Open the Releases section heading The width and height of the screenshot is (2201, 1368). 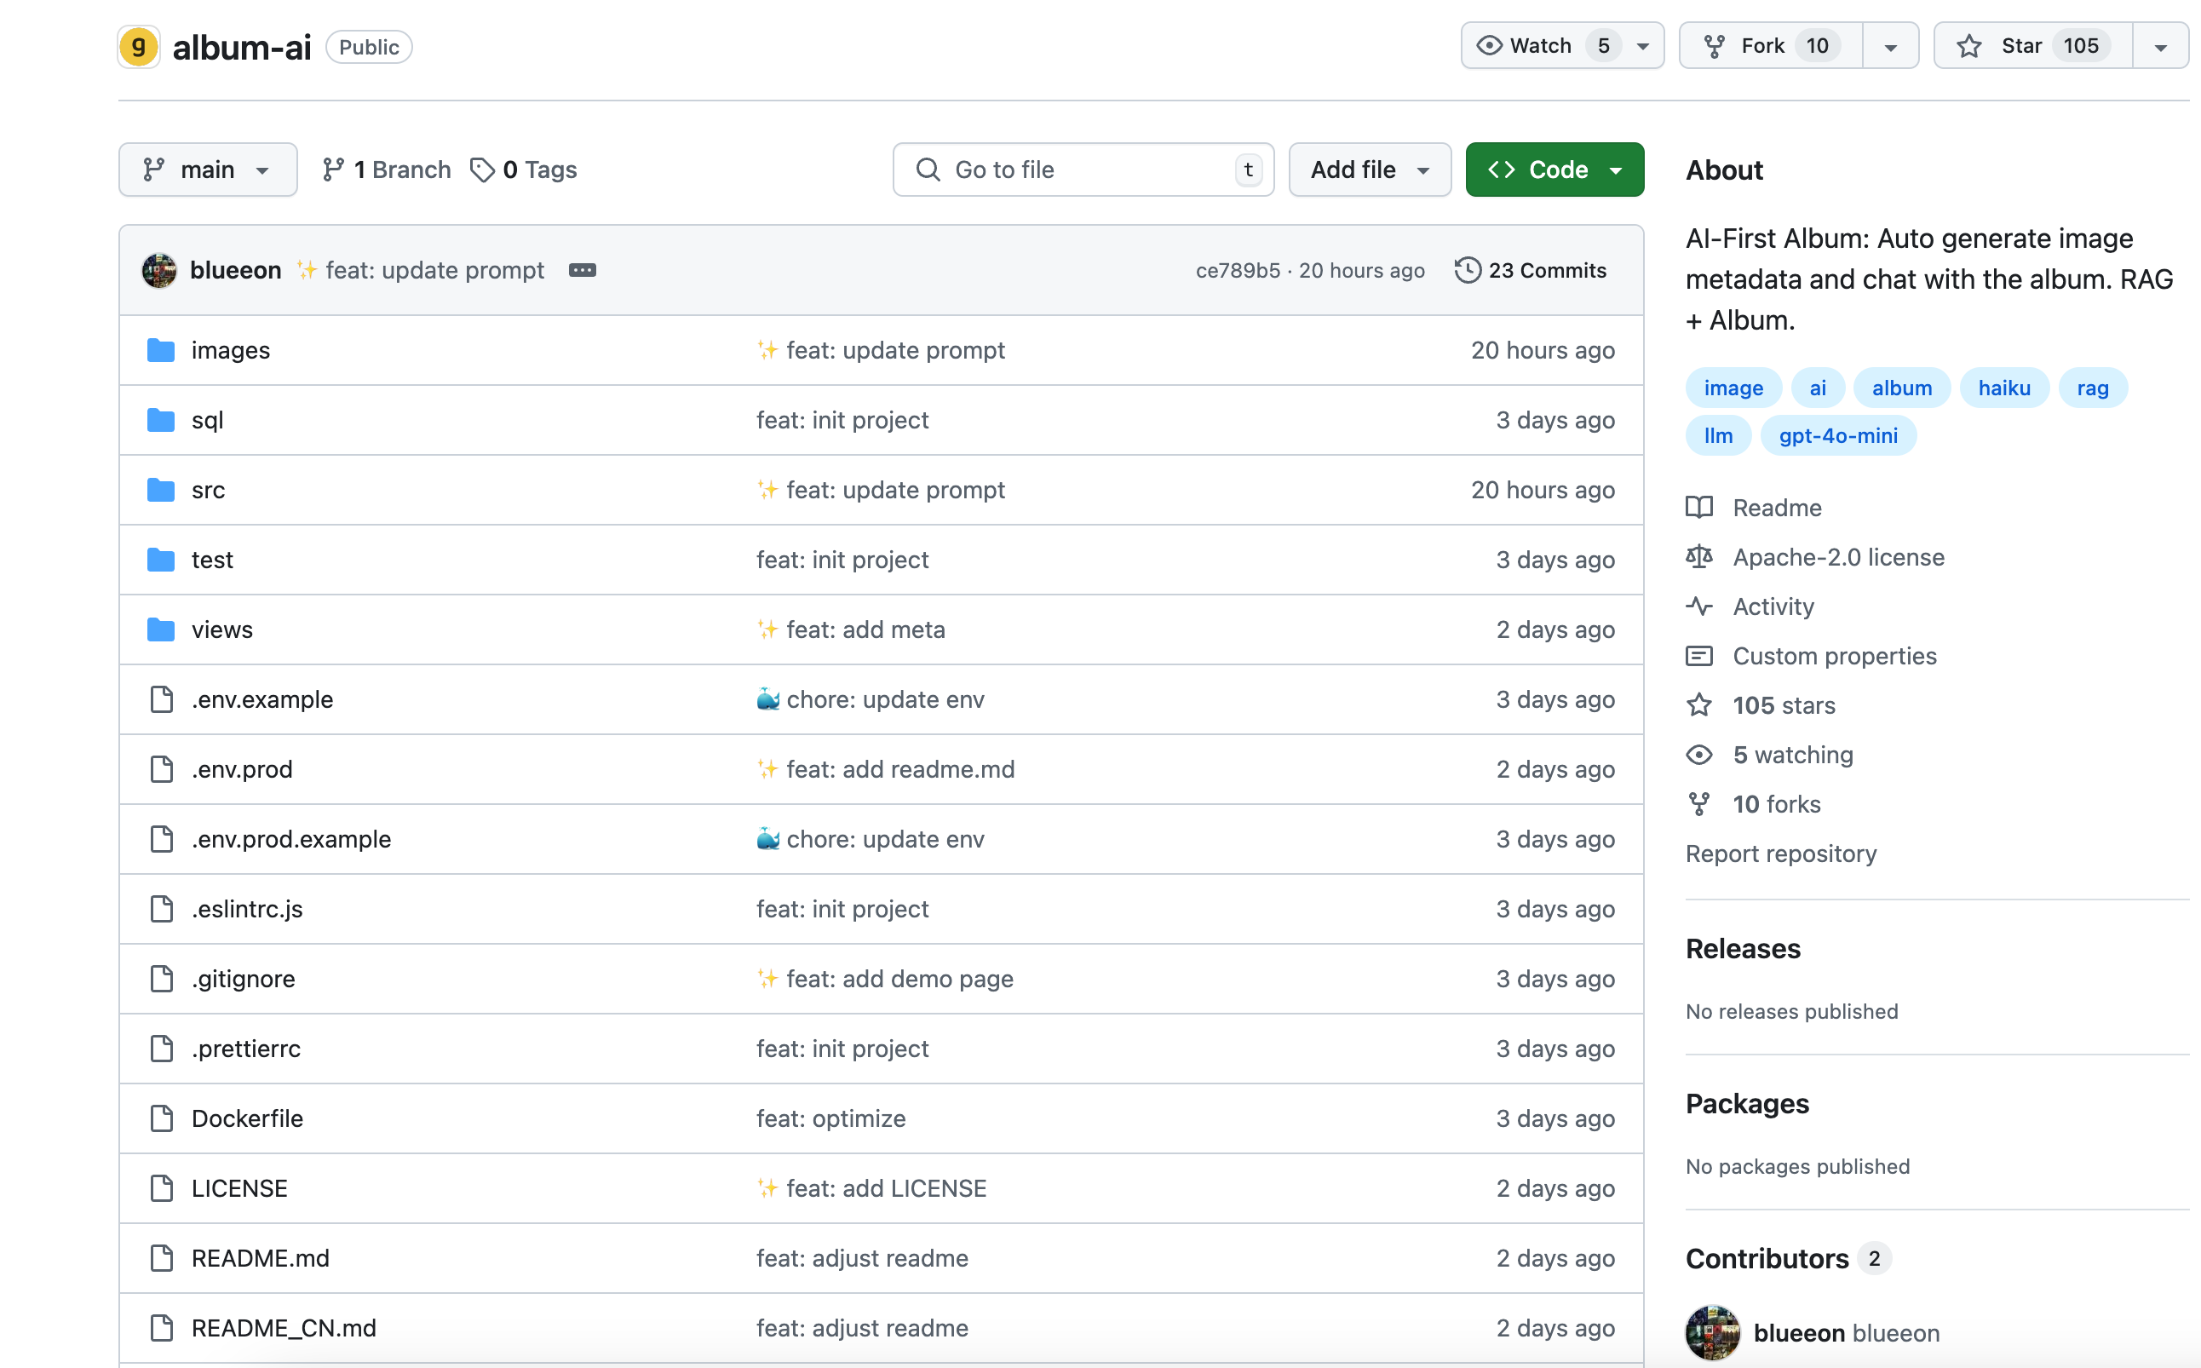pyautogui.click(x=1743, y=948)
